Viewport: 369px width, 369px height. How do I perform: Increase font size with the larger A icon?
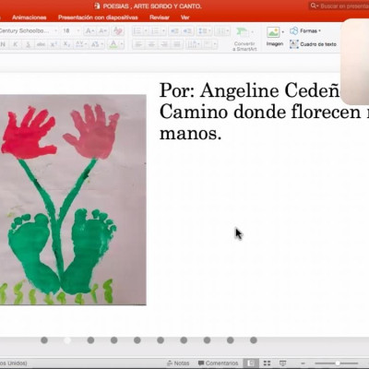[89, 31]
